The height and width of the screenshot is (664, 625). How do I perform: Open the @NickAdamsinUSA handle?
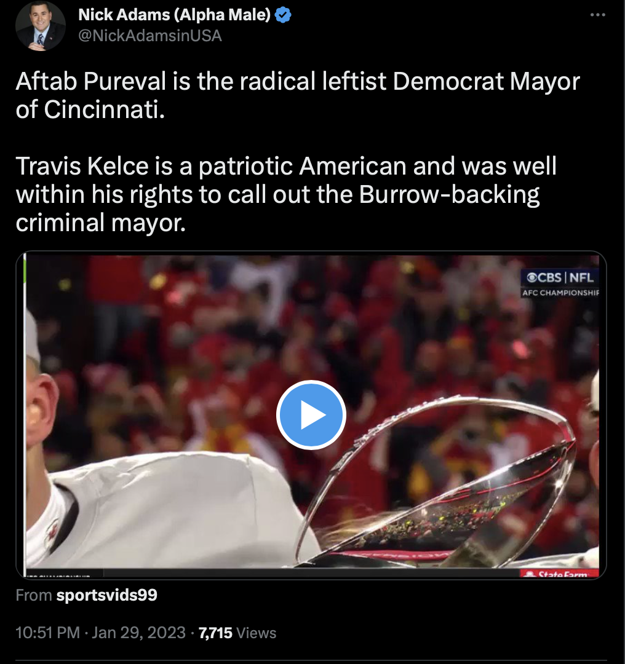coord(150,36)
